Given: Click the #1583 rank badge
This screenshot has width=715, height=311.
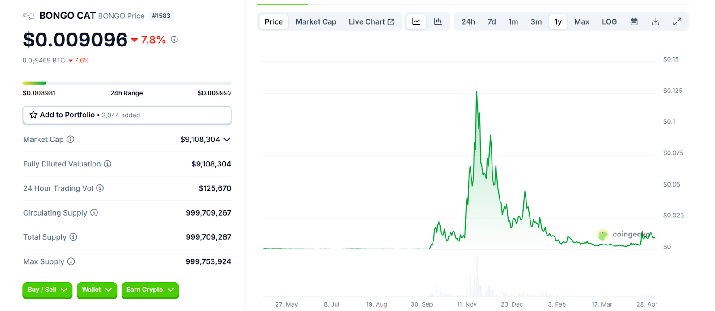Looking at the screenshot, I should coord(161,16).
